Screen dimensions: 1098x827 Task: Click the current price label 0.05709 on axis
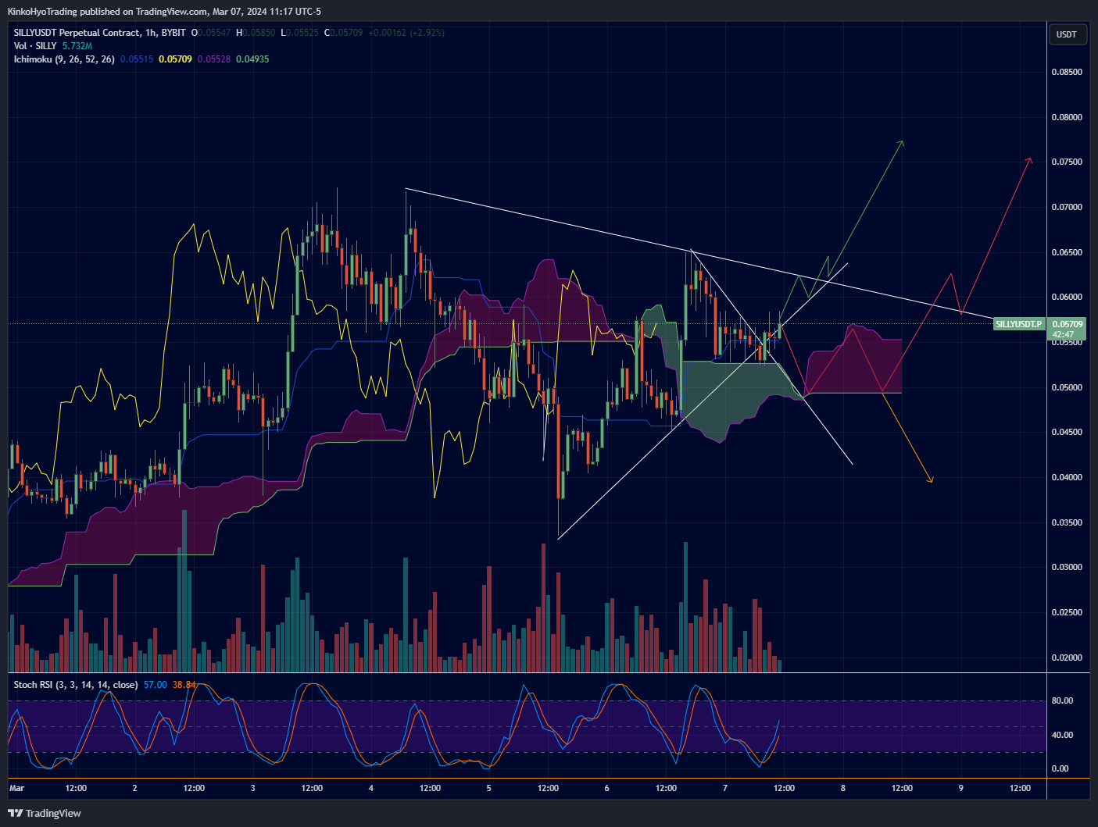click(1068, 324)
